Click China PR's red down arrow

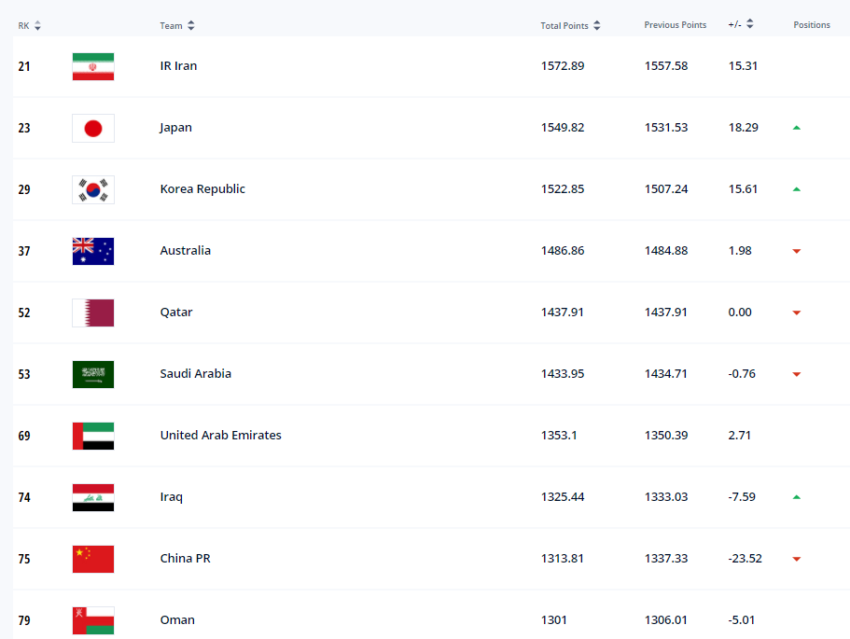pyautogui.click(x=796, y=559)
